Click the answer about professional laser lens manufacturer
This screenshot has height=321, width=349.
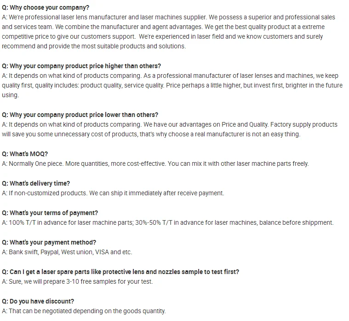(x=168, y=17)
